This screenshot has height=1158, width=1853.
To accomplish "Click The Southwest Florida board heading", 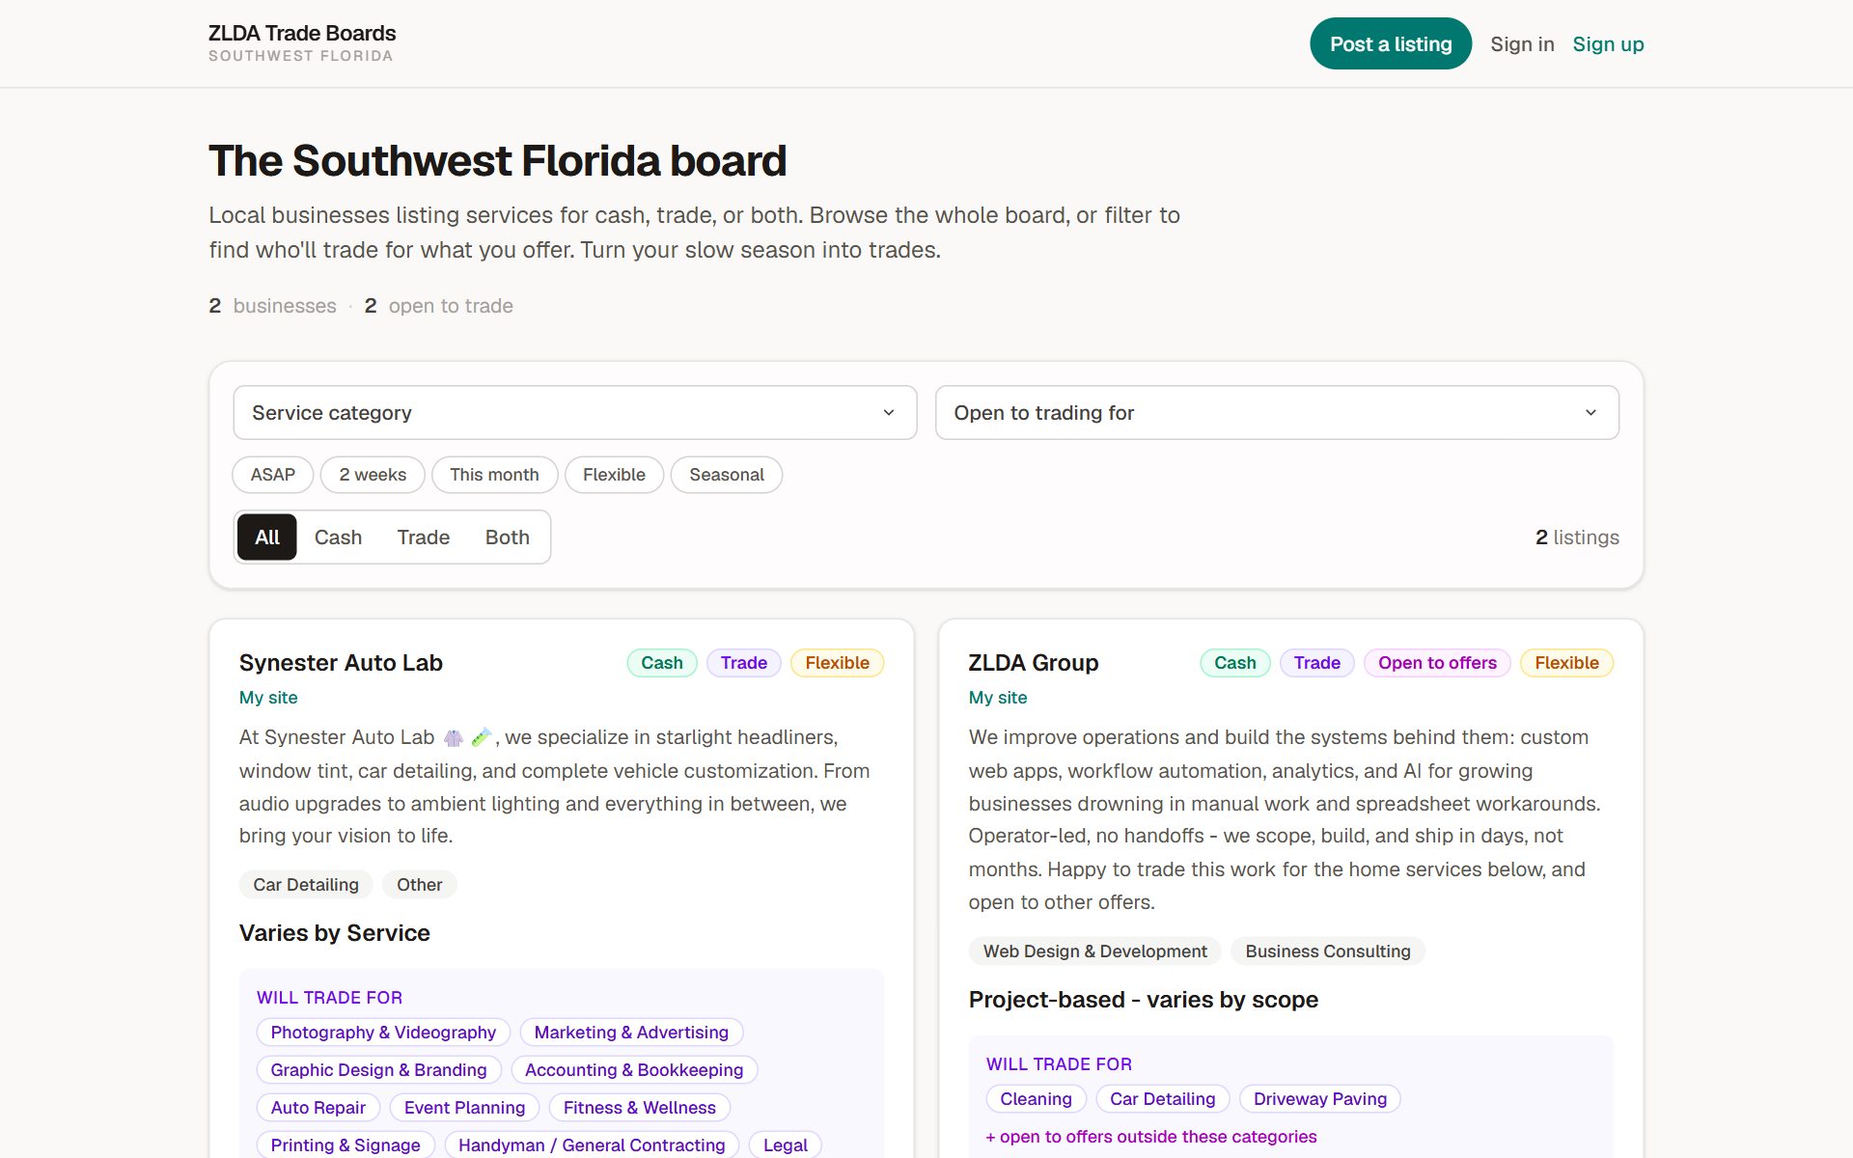I will tap(497, 160).
